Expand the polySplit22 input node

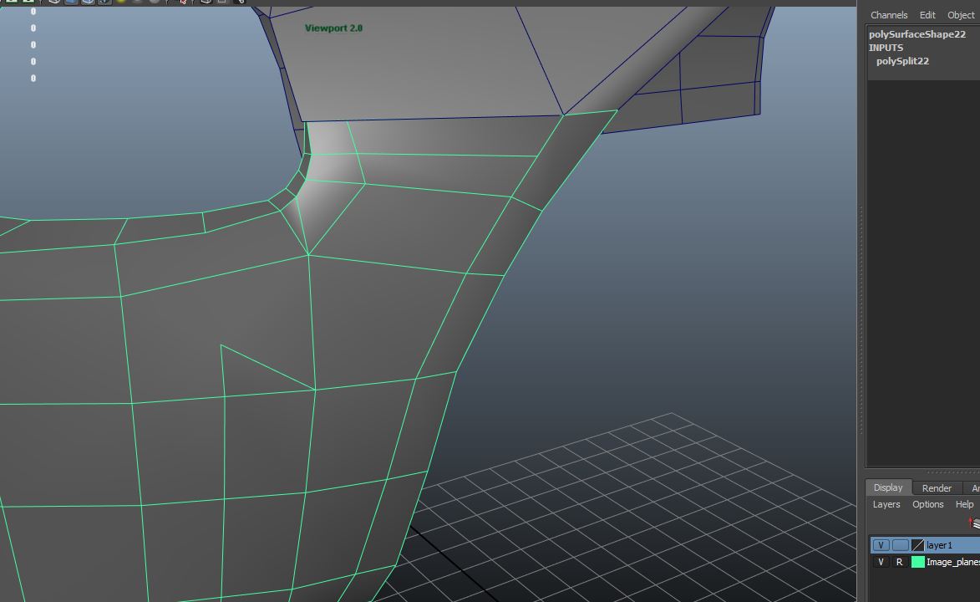pyautogui.click(x=902, y=61)
